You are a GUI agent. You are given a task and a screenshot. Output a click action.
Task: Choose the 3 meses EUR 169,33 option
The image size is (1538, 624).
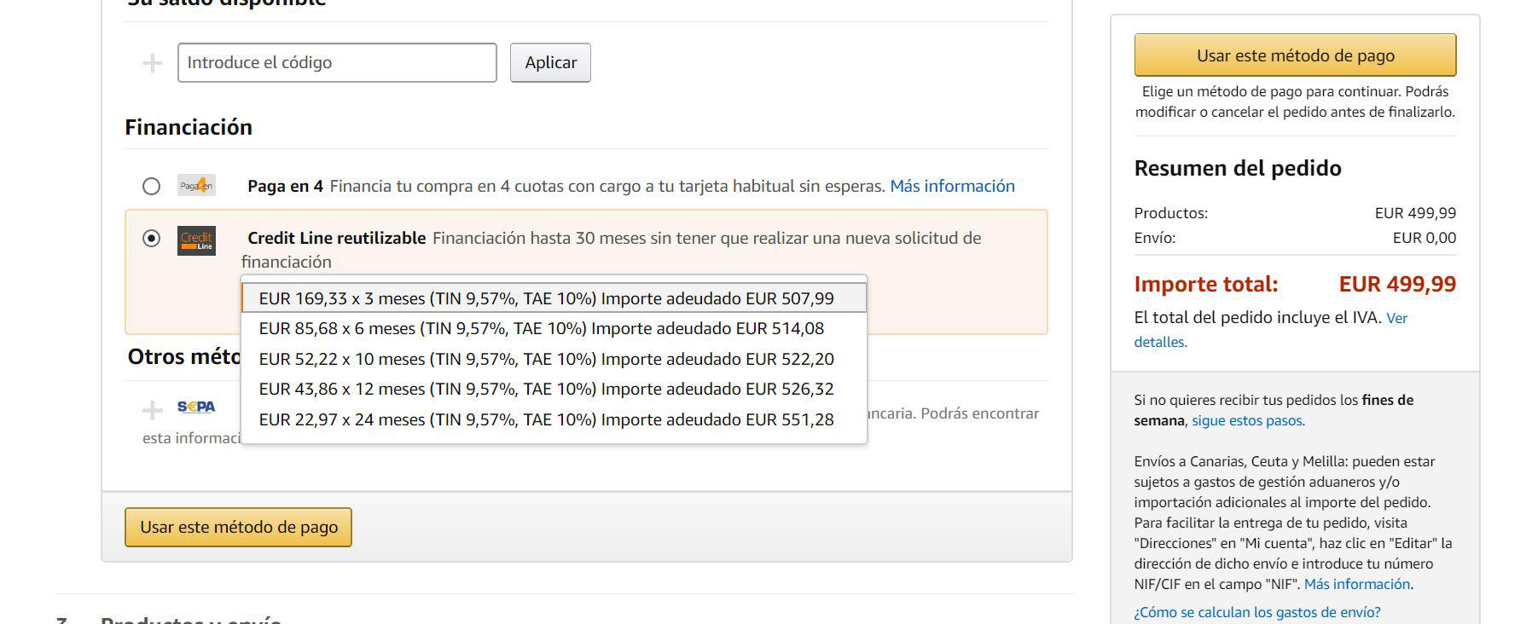click(x=546, y=298)
